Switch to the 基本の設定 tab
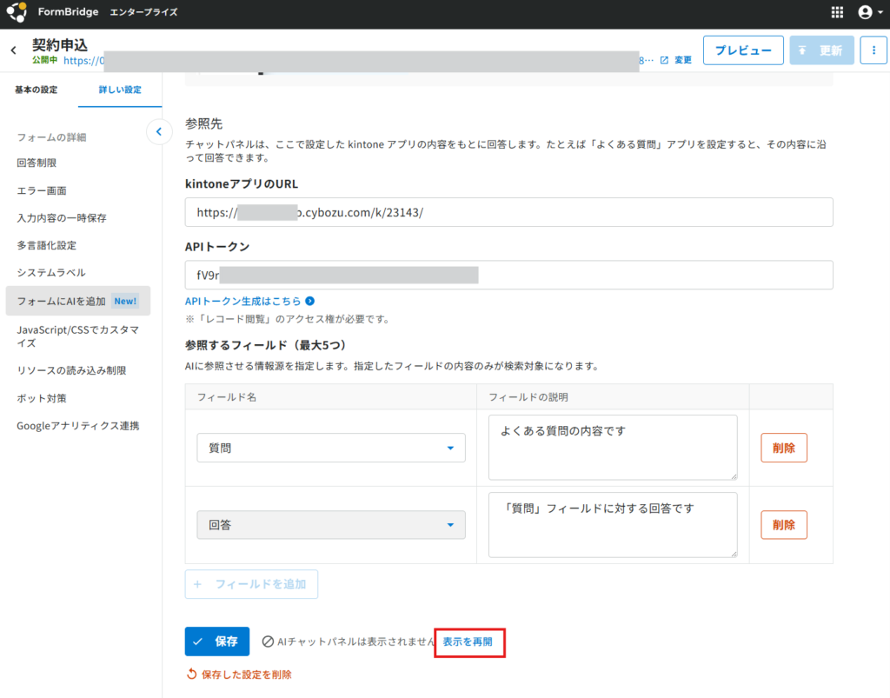Screen dimensions: 890x698 [x=37, y=90]
